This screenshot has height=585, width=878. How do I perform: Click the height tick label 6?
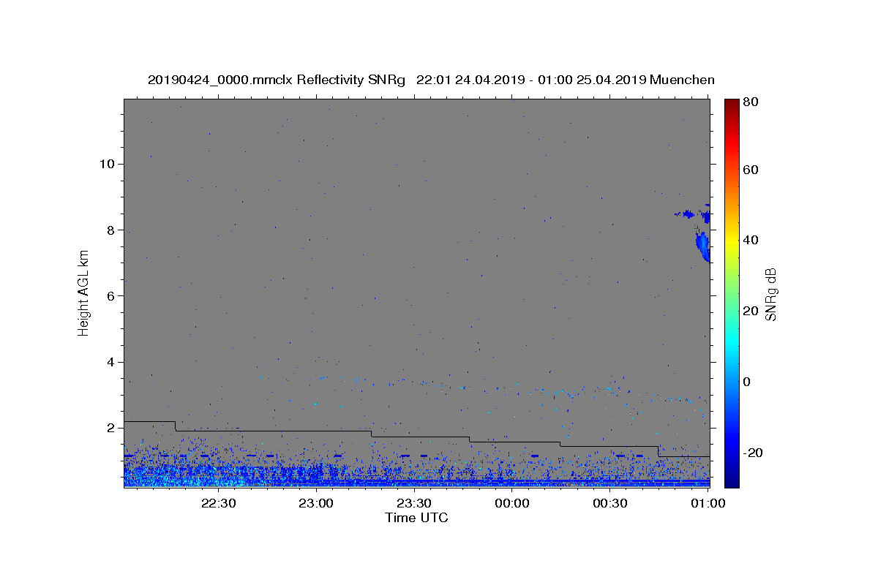[109, 295]
